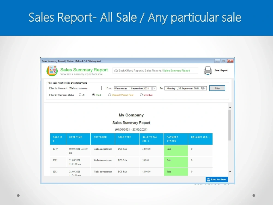Click POS Sale cell in row 1382
The height and width of the screenshot is (205, 273).
pos(127,162)
